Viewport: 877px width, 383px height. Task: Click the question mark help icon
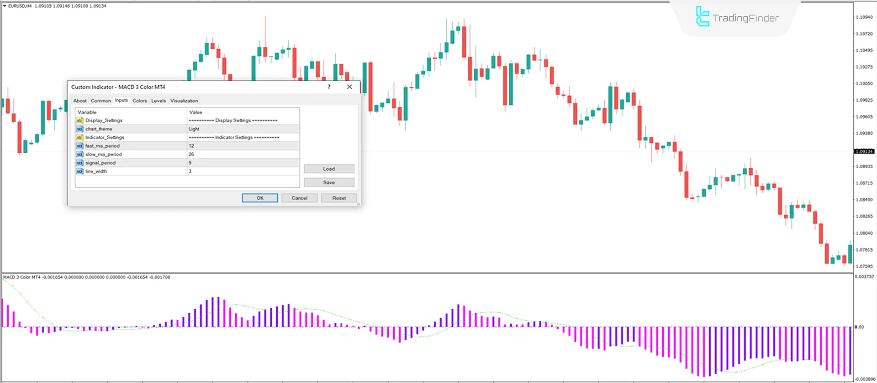point(329,87)
